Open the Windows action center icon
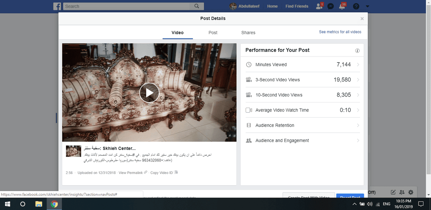The image size is (431, 210). point(421,204)
